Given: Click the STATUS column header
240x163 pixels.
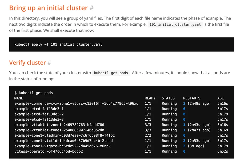Looking at the screenshot, I should 168,98.
